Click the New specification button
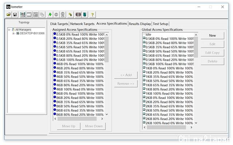Image resolution: width=233 pixels, height=145 pixels. [x=212, y=36]
